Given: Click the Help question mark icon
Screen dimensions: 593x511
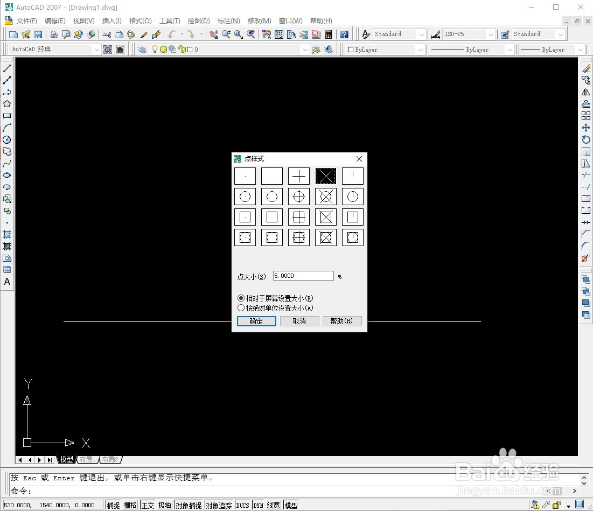Looking at the screenshot, I should click(x=344, y=34).
